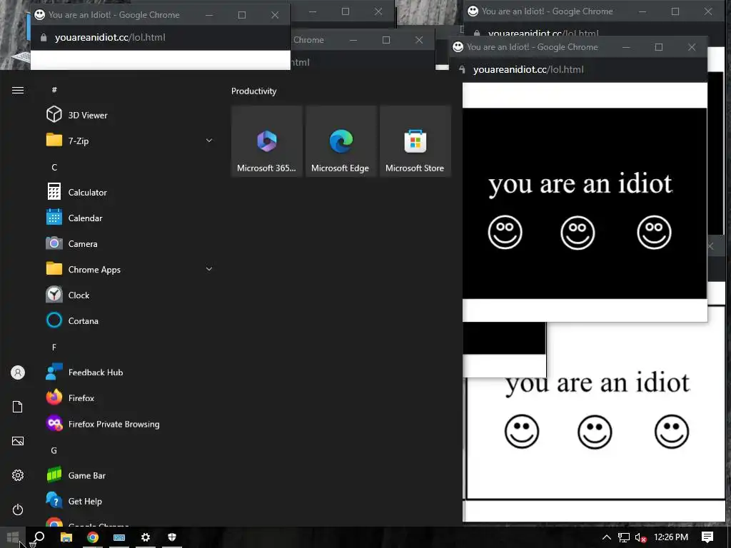The image size is (731, 548).
Task: Open Settings gear on the taskbar
Action: click(146, 537)
